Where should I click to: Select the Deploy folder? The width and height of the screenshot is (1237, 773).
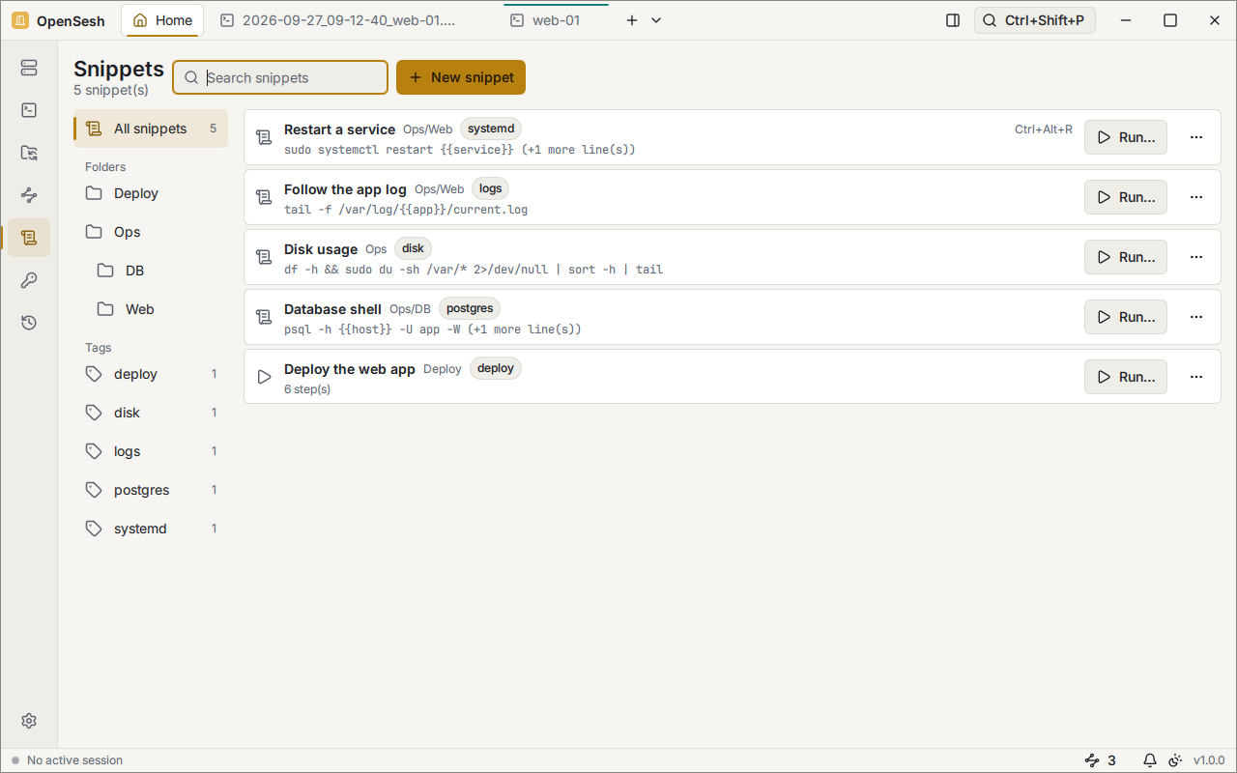[151, 193]
